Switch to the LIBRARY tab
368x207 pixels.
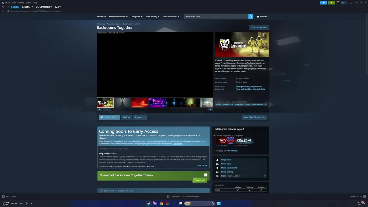coord(28,7)
